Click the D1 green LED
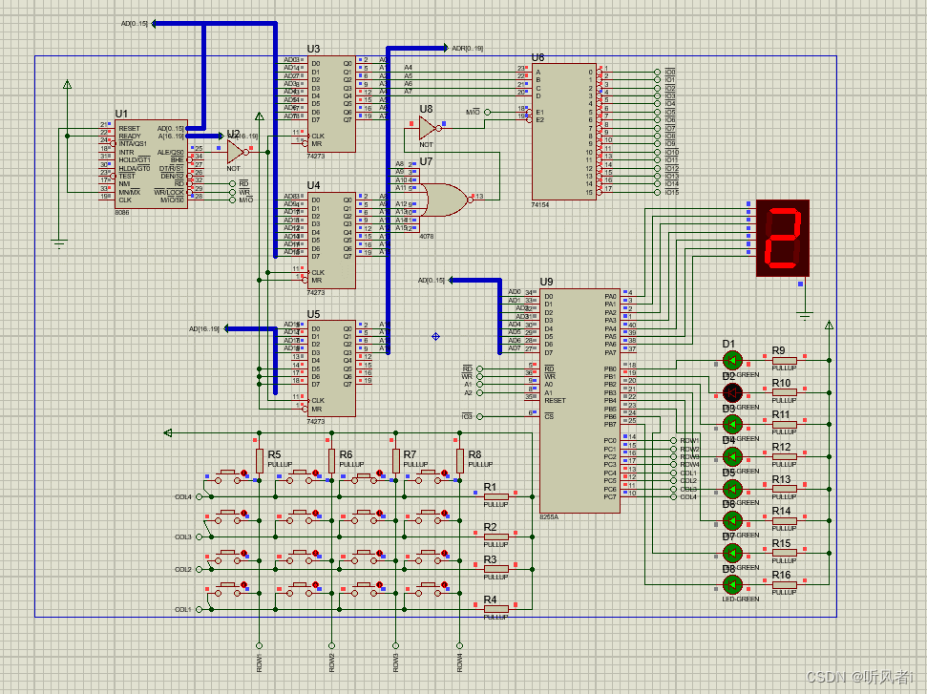Image resolution: width=927 pixels, height=694 pixels. (732, 360)
